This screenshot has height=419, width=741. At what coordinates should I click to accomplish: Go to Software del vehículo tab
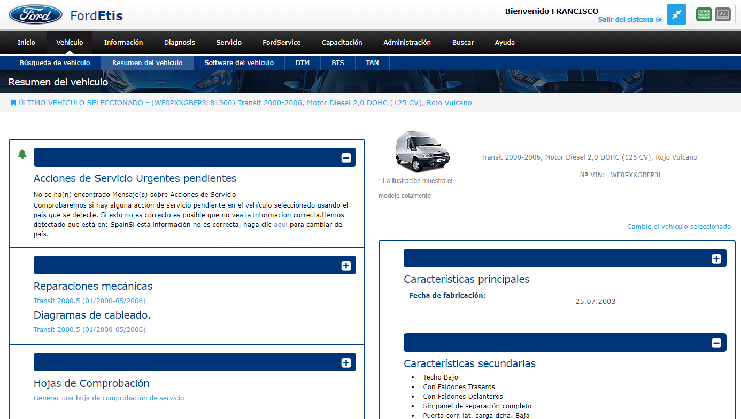coord(239,62)
